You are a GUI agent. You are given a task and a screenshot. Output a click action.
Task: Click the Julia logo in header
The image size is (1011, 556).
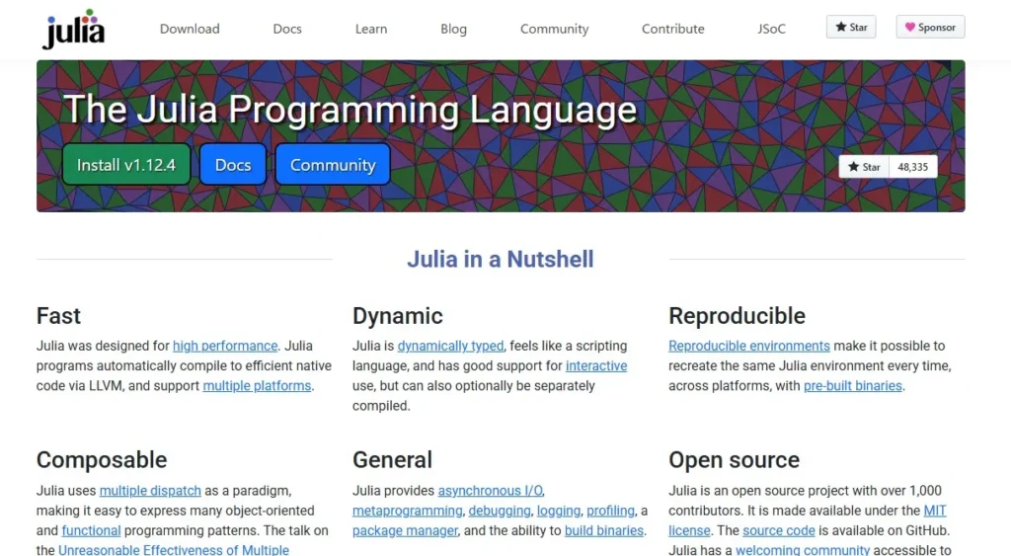73,29
